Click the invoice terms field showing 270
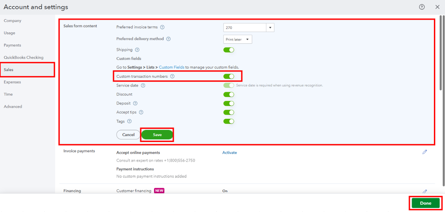 [245, 28]
